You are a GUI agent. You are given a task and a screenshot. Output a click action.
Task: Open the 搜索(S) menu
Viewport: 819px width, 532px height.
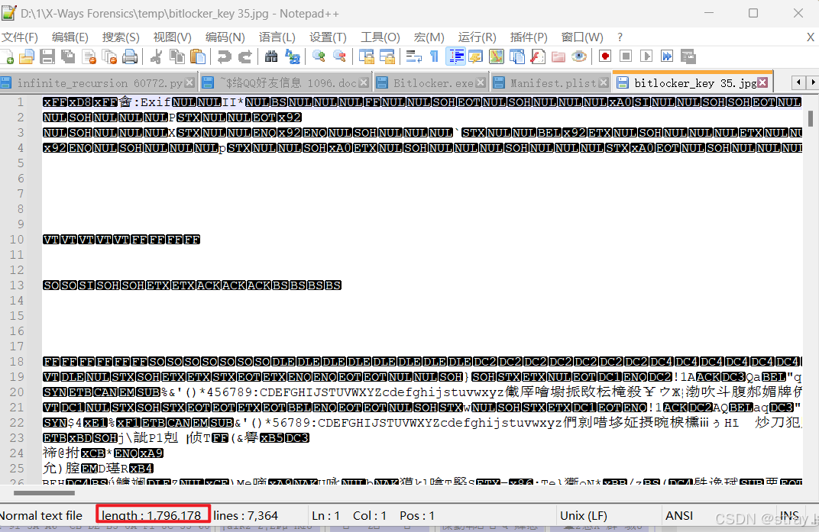click(121, 37)
